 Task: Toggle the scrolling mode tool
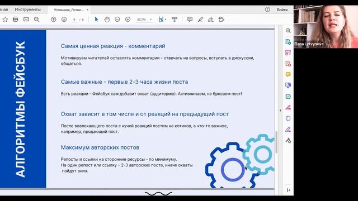[x=175, y=20]
